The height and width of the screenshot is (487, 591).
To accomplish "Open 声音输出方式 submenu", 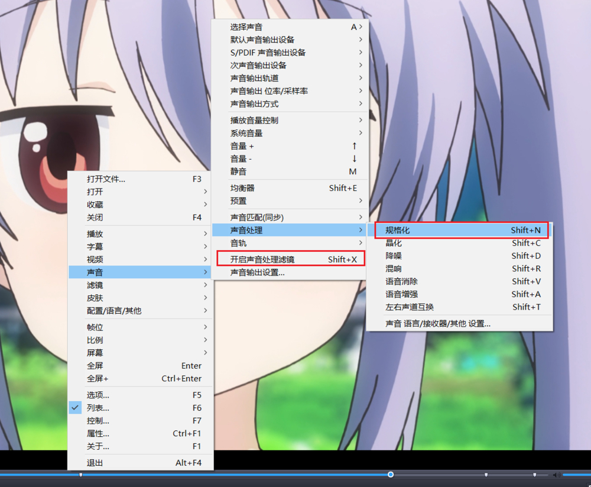I will [x=290, y=104].
